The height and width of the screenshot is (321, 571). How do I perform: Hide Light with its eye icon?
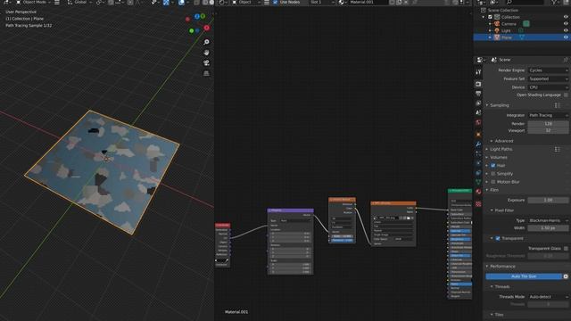(566, 30)
